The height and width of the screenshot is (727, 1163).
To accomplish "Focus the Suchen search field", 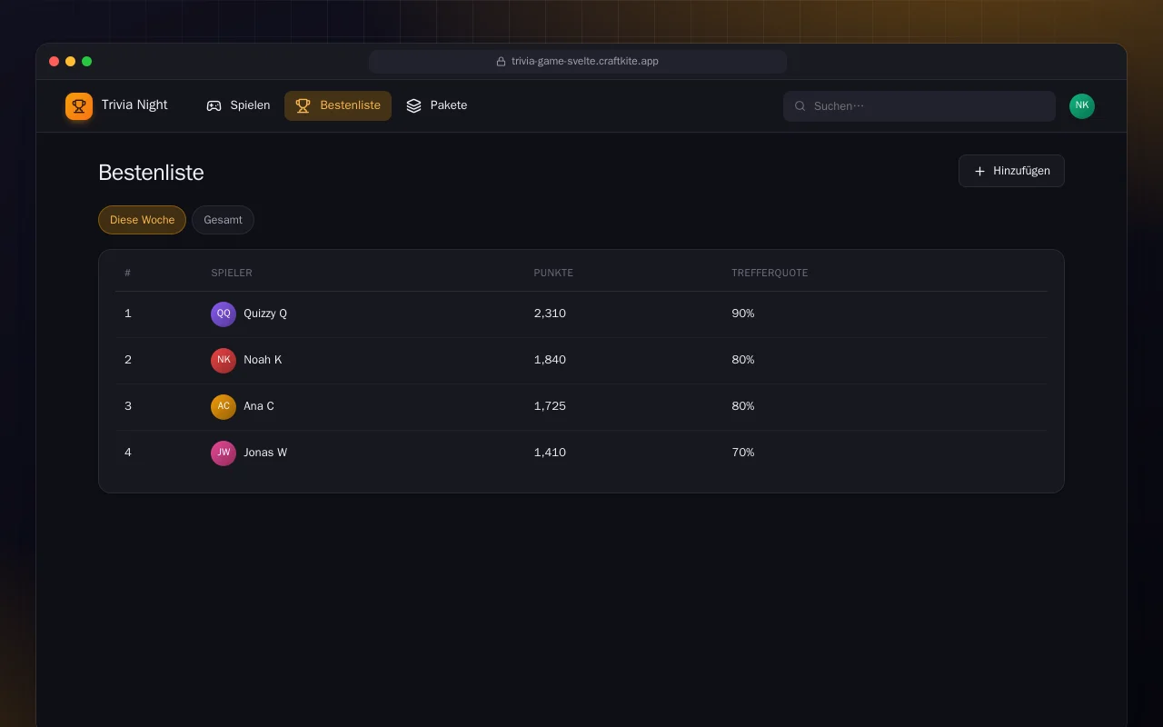I will (919, 106).
